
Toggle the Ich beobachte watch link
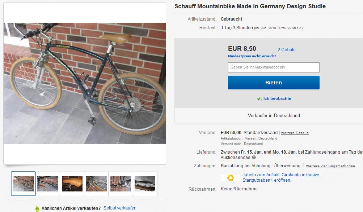[x=277, y=98]
